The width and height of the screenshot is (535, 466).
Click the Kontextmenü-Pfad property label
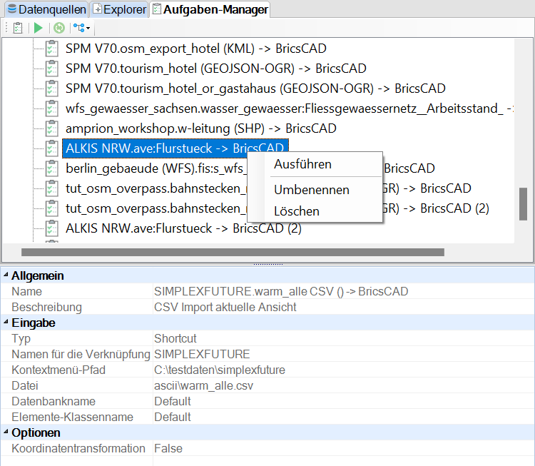coord(58,370)
